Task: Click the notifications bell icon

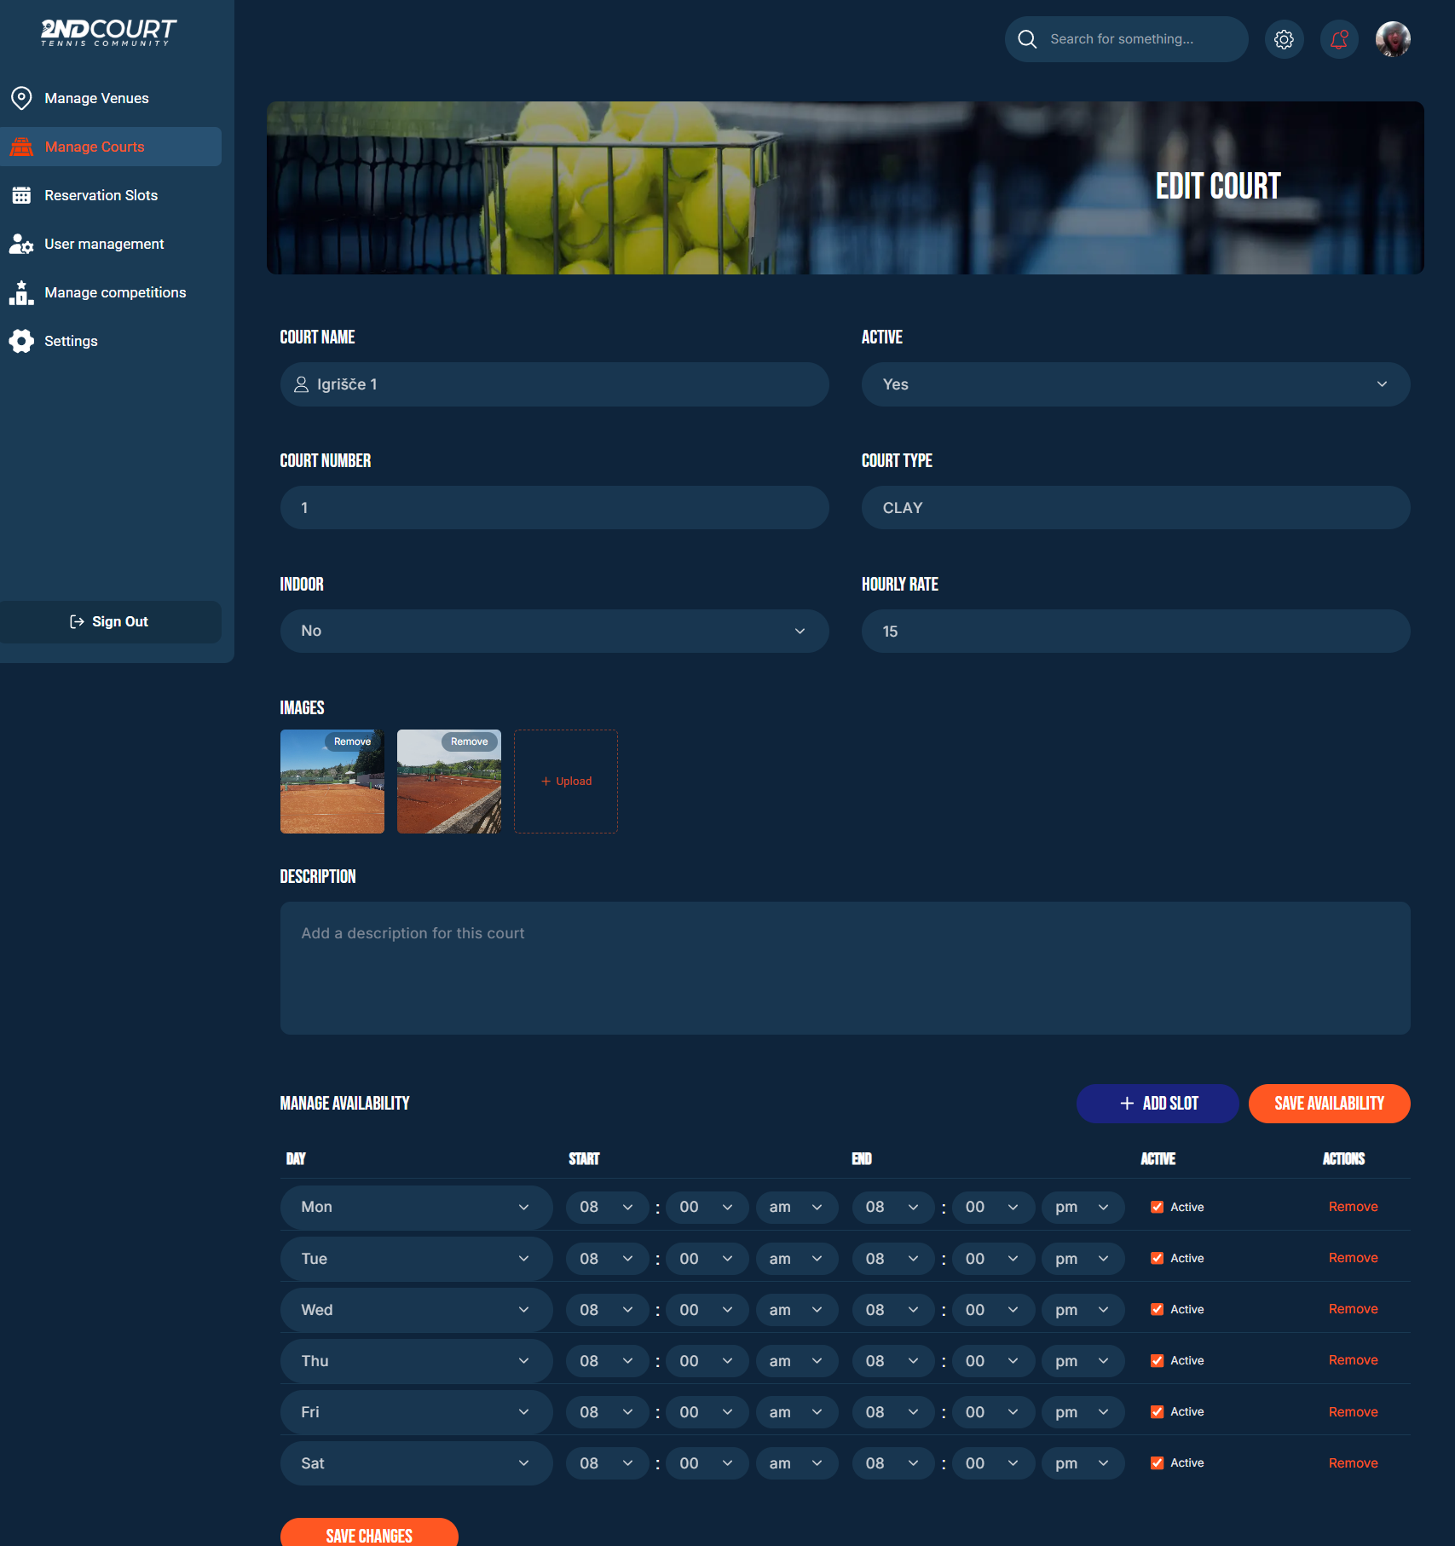Action: [1338, 38]
